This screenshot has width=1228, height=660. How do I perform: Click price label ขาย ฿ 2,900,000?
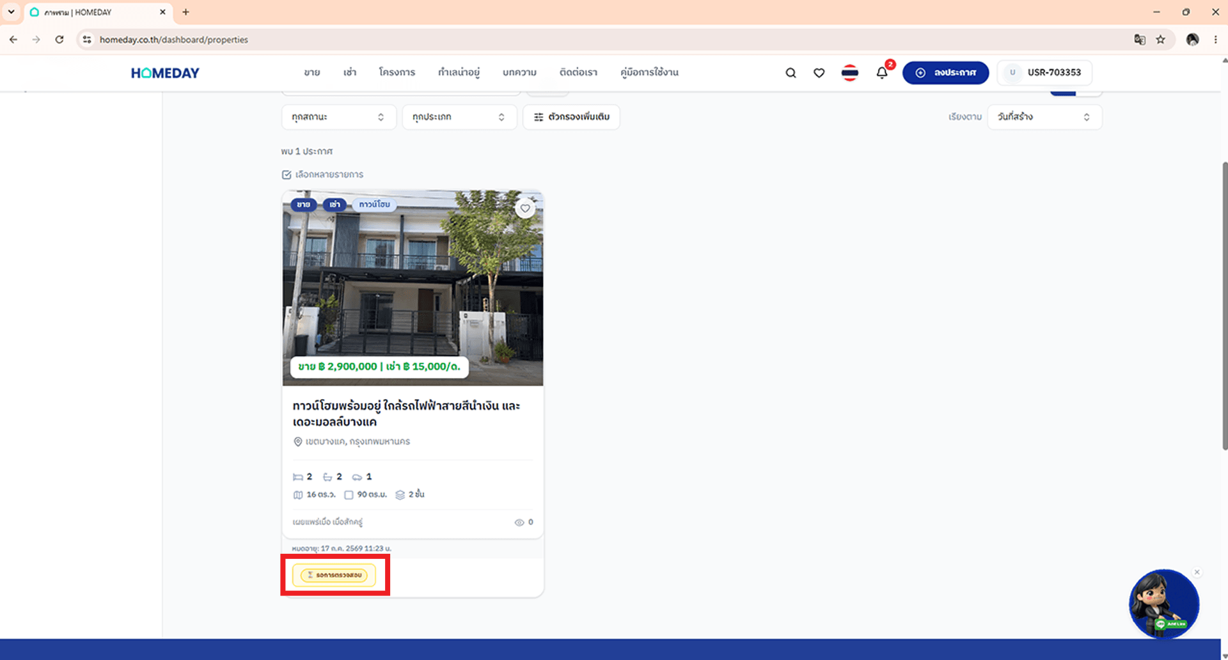click(379, 367)
